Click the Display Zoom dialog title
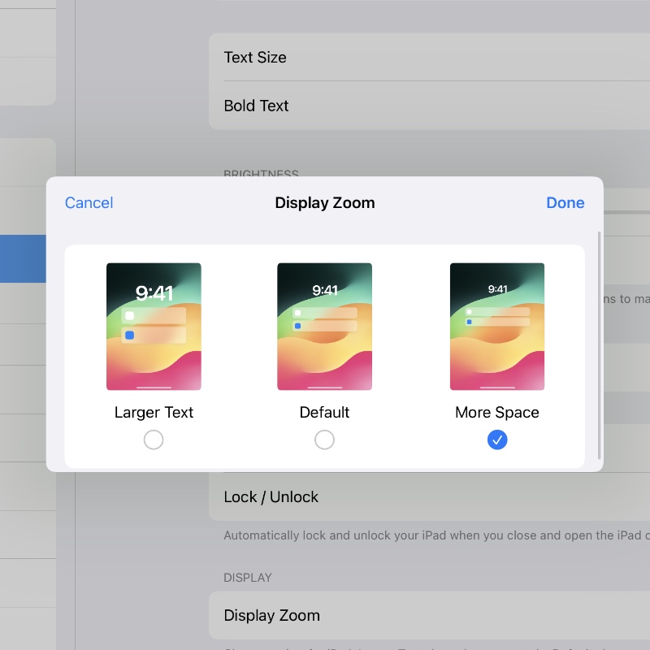 (x=324, y=203)
